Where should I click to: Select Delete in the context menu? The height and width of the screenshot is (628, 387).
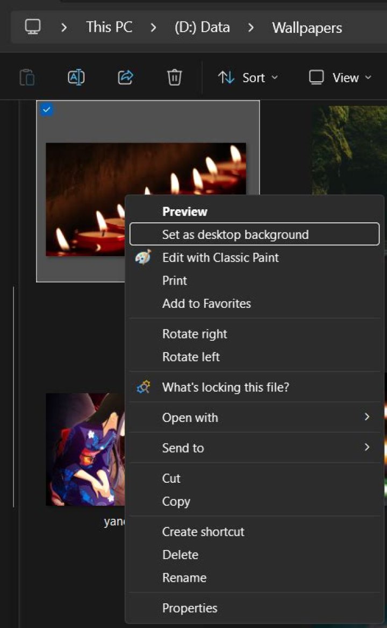coord(255,555)
